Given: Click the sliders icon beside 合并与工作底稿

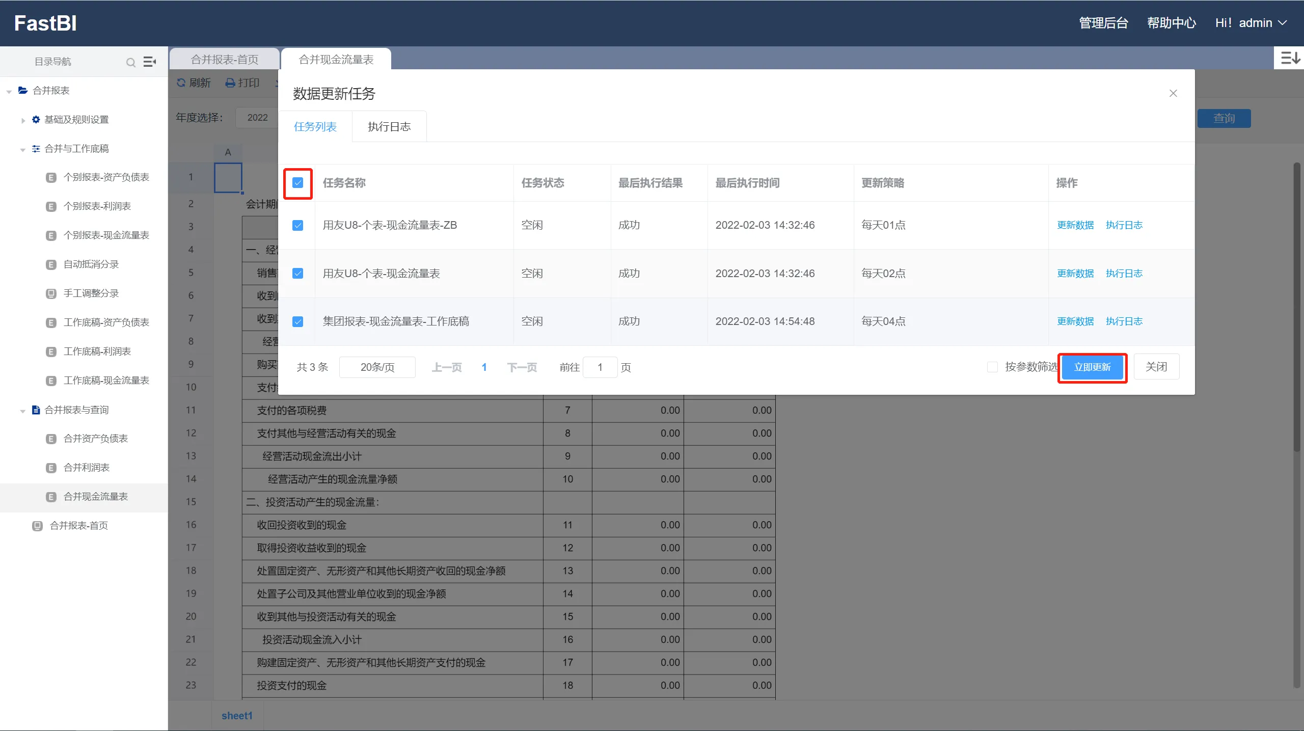Looking at the screenshot, I should click(36, 148).
